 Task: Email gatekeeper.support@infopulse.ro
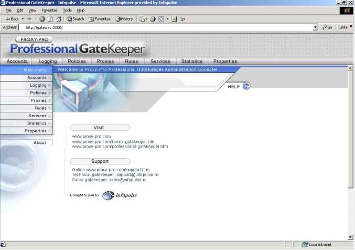pyautogui.click(x=125, y=175)
